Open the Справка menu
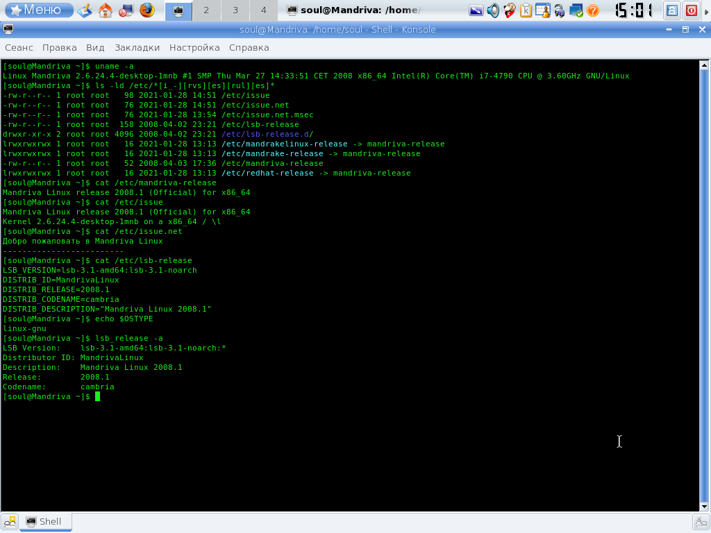 tap(249, 48)
